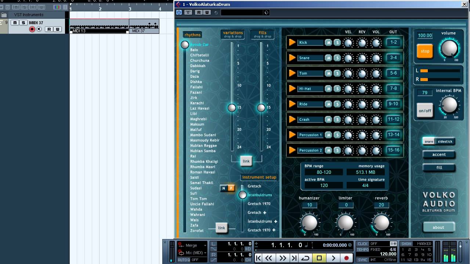Select Rhumba Masri rhythm from the list
This screenshot has width=470, height=264.
203,167
